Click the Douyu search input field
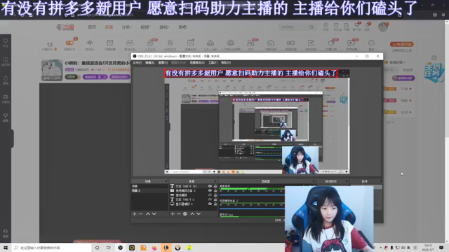Screen dimensions: 449x252 coord(294,27)
